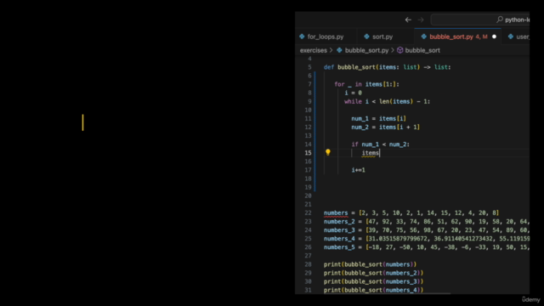544x306 pixels.
Task: Click the lightbulb quick-fix icon on line 15
Action: click(x=328, y=152)
